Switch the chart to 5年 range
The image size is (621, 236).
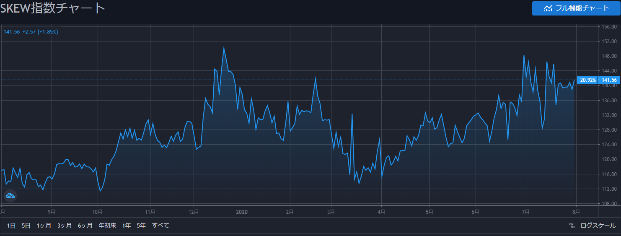tap(141, 226)
